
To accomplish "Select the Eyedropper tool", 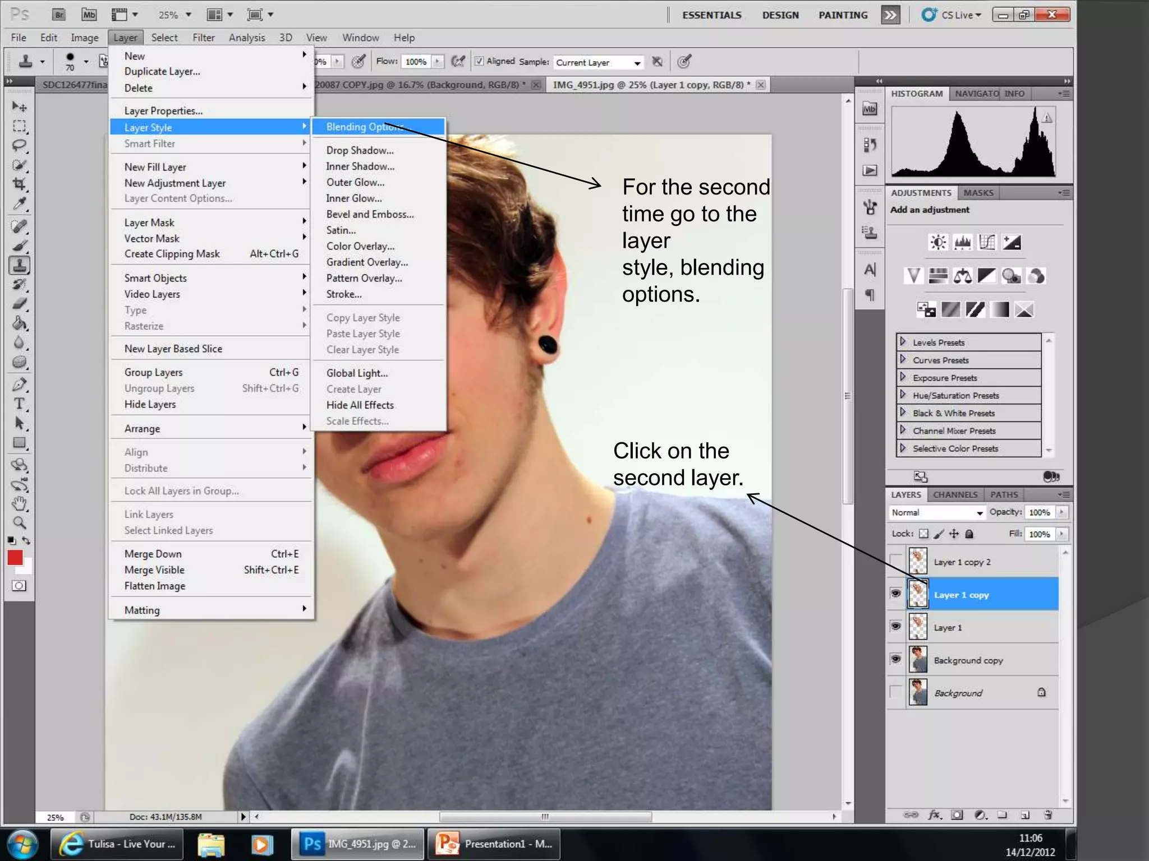I will click(19, 203).
